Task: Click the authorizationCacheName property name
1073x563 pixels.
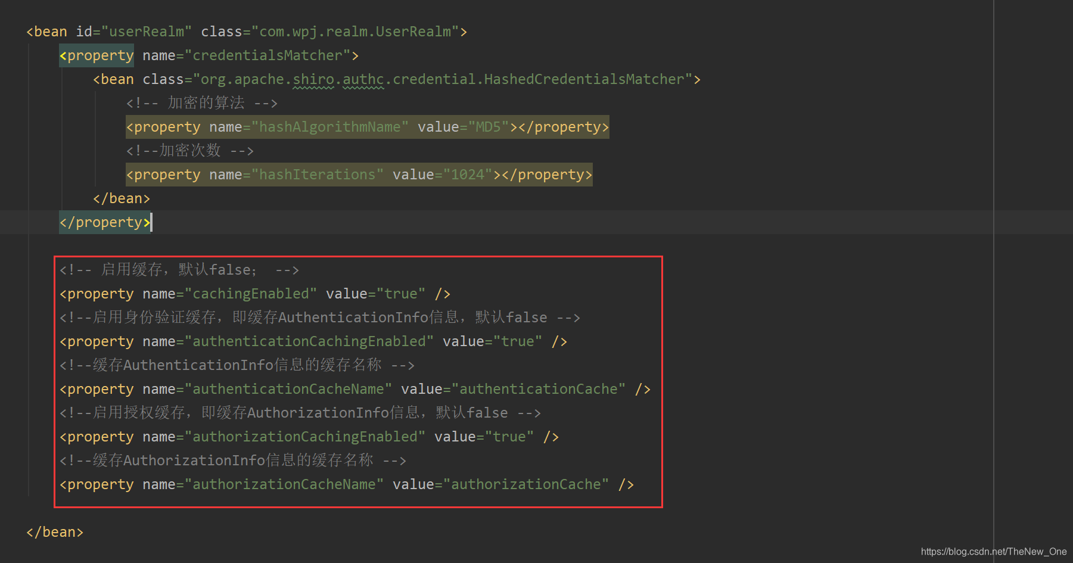Action: (x=284, y=484)
